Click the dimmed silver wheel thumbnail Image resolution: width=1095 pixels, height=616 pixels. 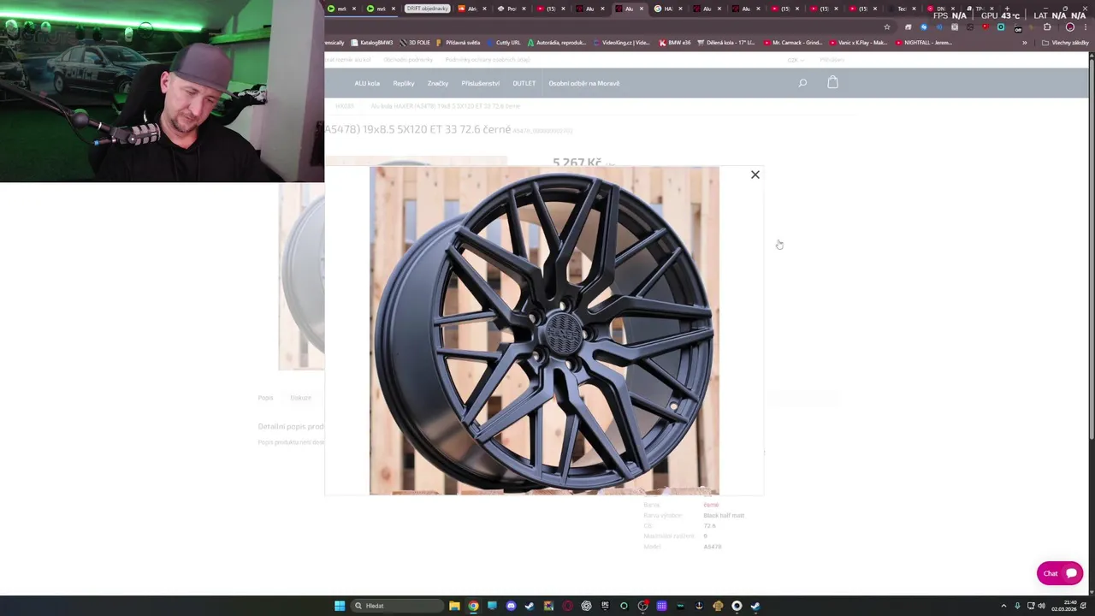302,276
